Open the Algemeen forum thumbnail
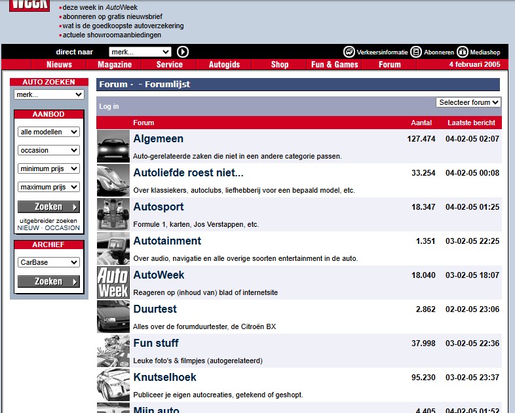515x413 pixels. [113, 146]
